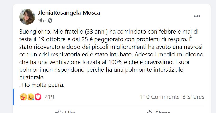Click the globe public audience icon

click(x=50, y=20)
